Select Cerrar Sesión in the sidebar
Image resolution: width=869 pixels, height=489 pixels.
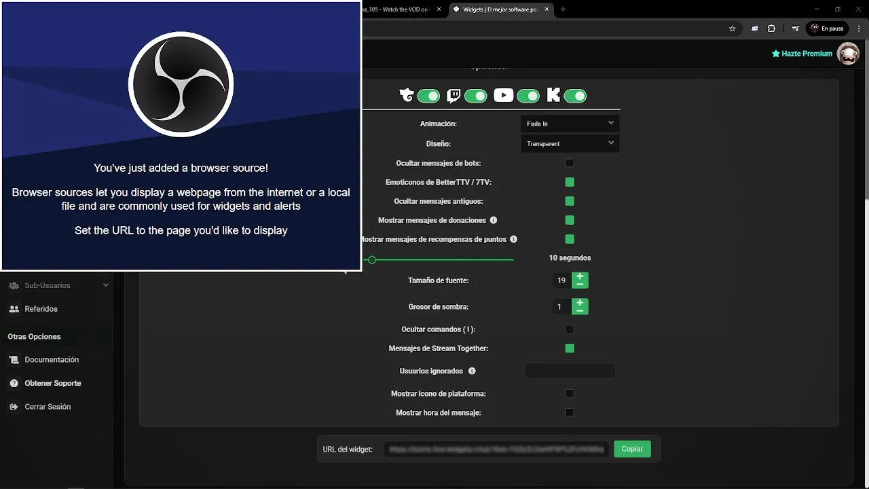[48, 407]
